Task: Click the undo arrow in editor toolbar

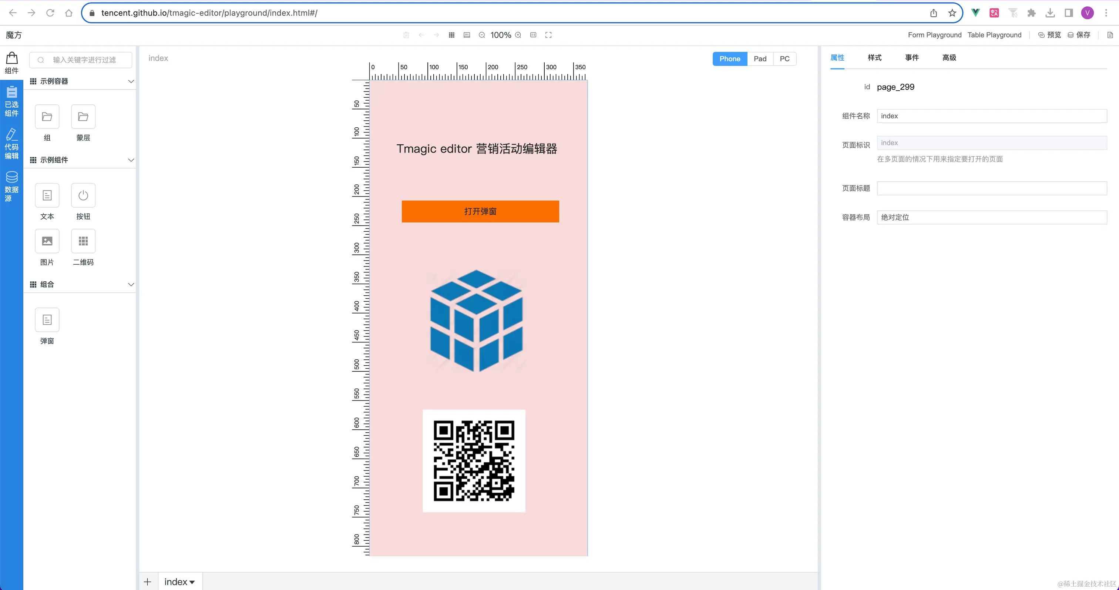Action: 421,35
